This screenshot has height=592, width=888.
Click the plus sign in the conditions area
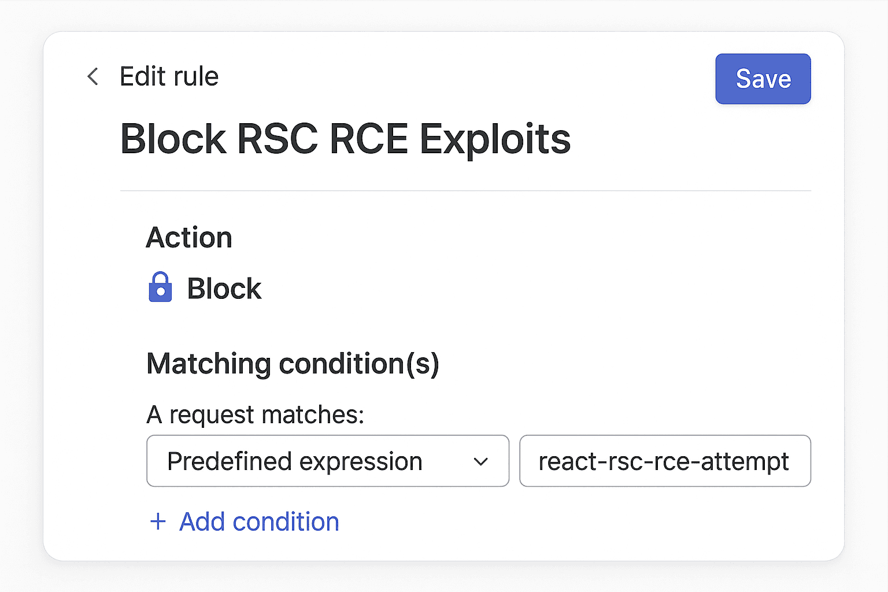point(157,521)
